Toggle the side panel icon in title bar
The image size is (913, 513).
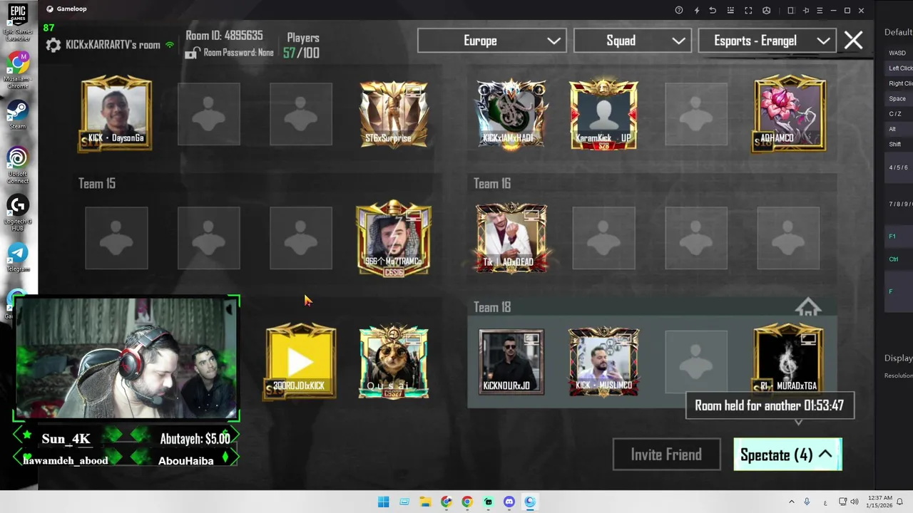click(790, 10)
